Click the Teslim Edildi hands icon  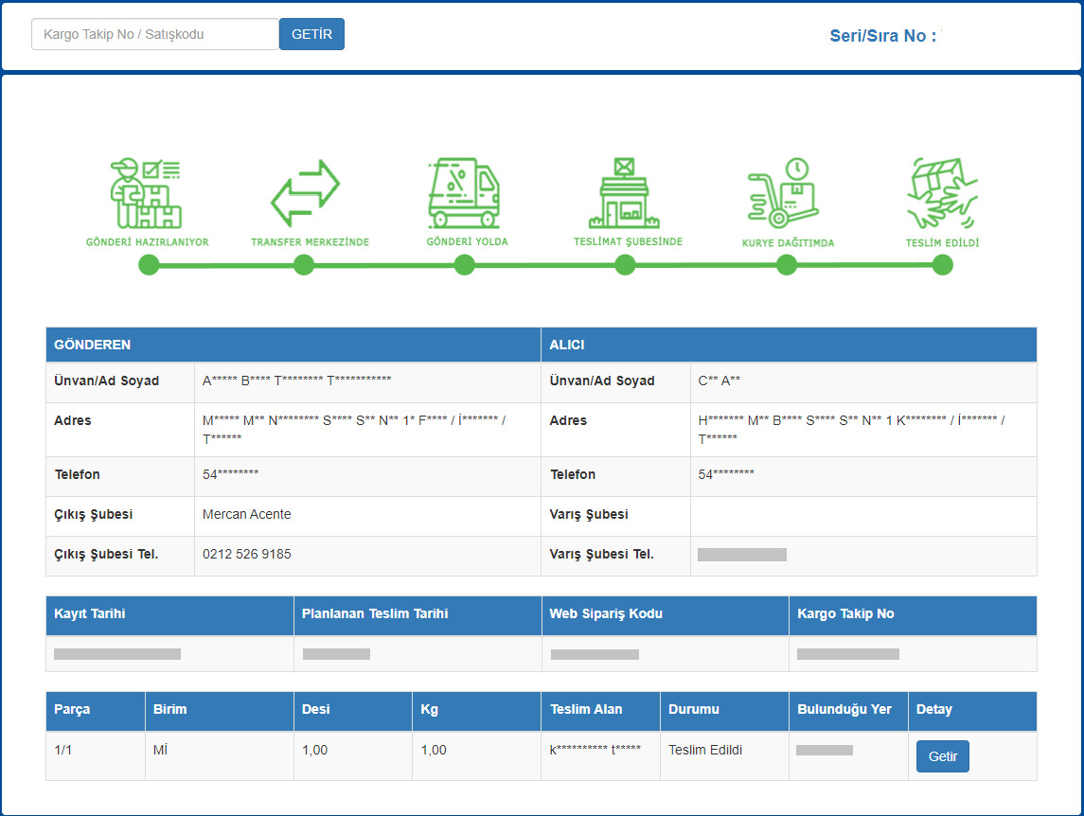(942, 193)
